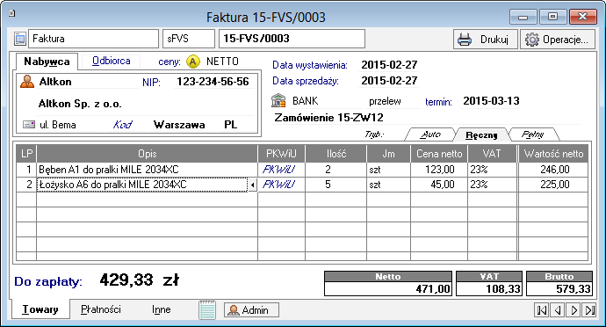Click net price 45,00 cell
The image size is (606, 327).
pos(439,185)
